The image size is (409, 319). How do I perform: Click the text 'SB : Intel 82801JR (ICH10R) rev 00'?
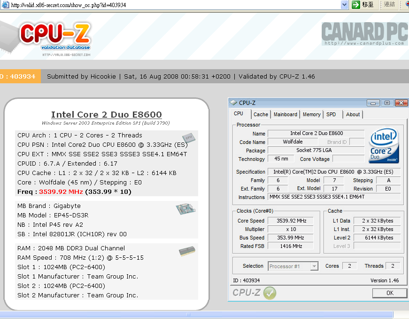pyautogui.click(x=72, y=234)
